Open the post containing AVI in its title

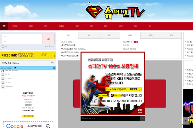(128, 42)
